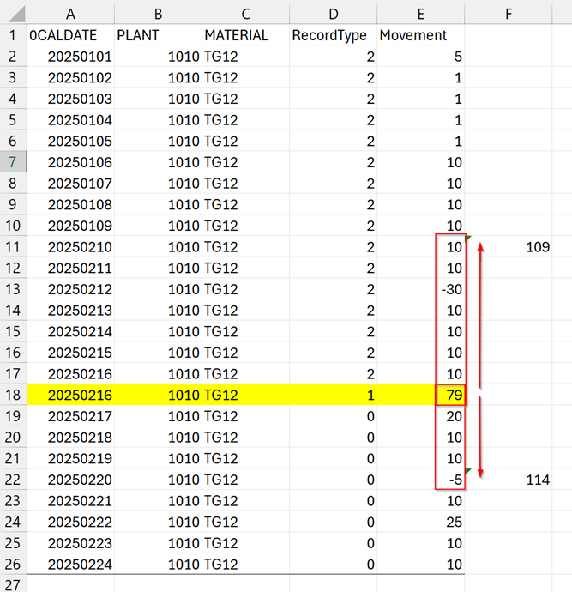
Task: Click the RecordType header cell
Action: point(332,35)
